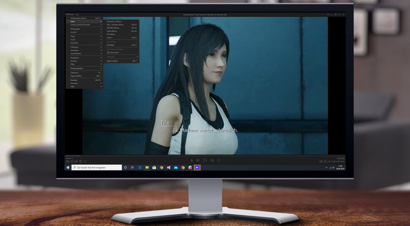Choose 'Eigenschaften' in the Datei submenu
This screenshot has width=410, height=226.
pyautogui.click(x=121, y=61)
